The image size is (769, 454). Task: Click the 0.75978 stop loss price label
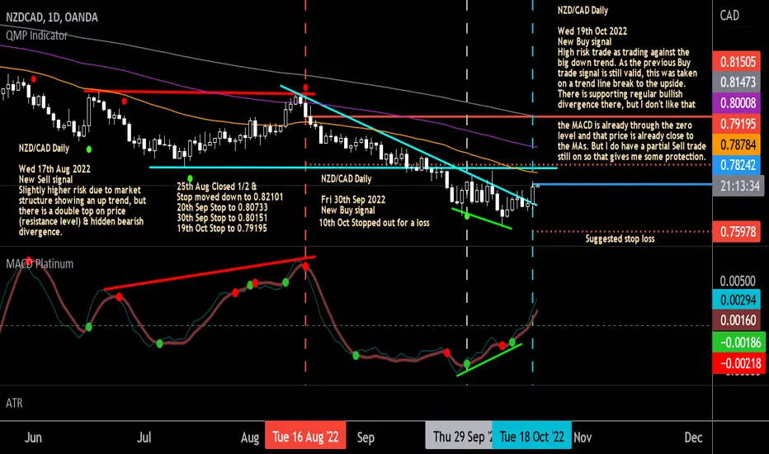click(x=738, y=231)
